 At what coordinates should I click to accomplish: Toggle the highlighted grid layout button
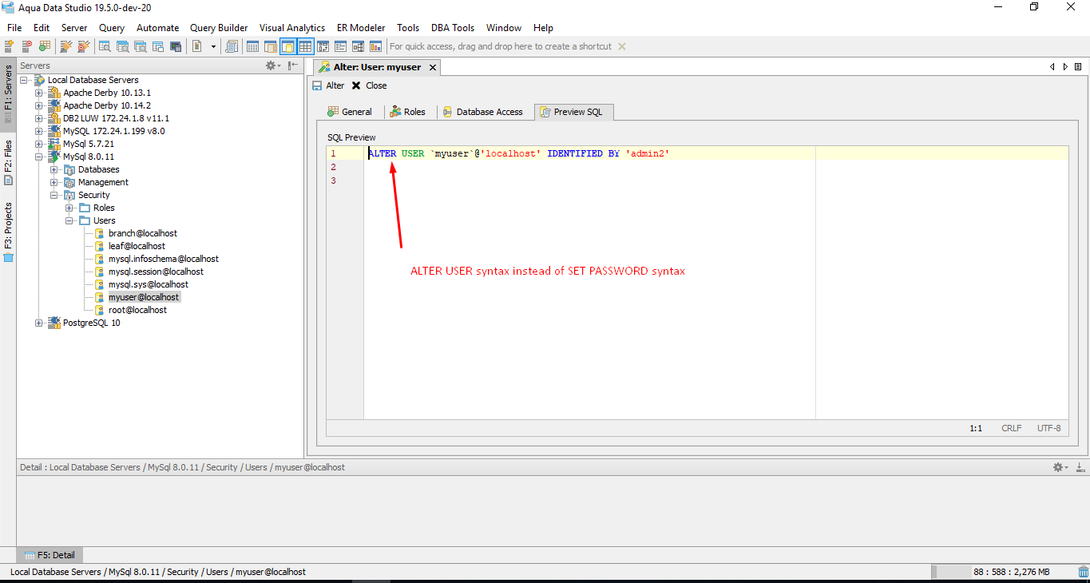coord(305,46)
